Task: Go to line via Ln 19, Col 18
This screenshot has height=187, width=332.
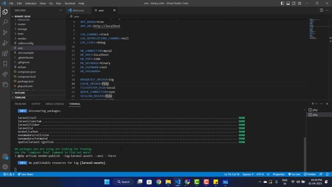Action: [232, 175]
